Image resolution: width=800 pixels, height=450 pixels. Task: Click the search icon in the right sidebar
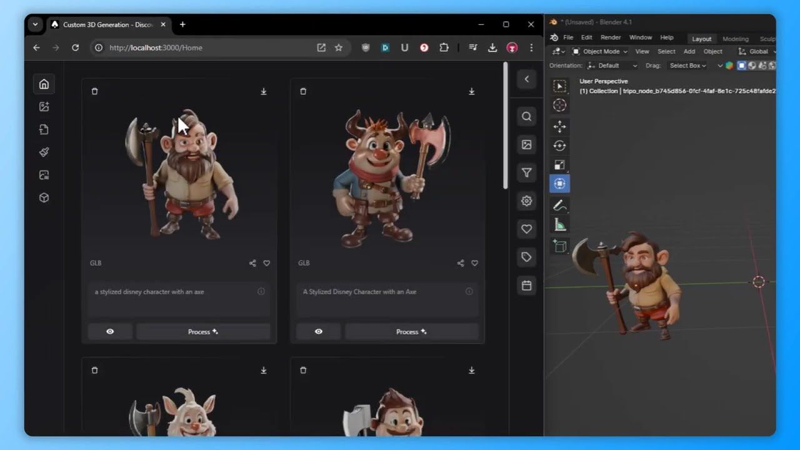[x=526, y=116]
